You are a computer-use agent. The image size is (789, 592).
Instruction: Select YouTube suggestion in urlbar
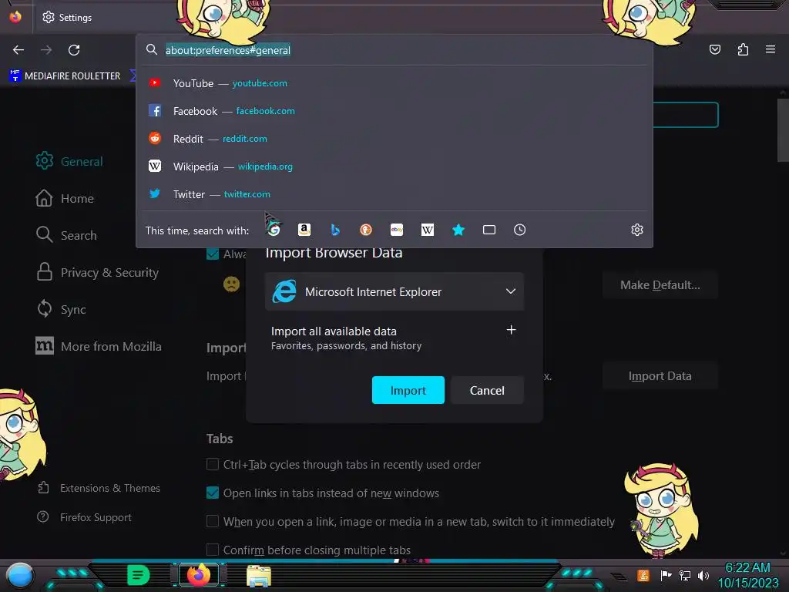(x=394, y=83)
